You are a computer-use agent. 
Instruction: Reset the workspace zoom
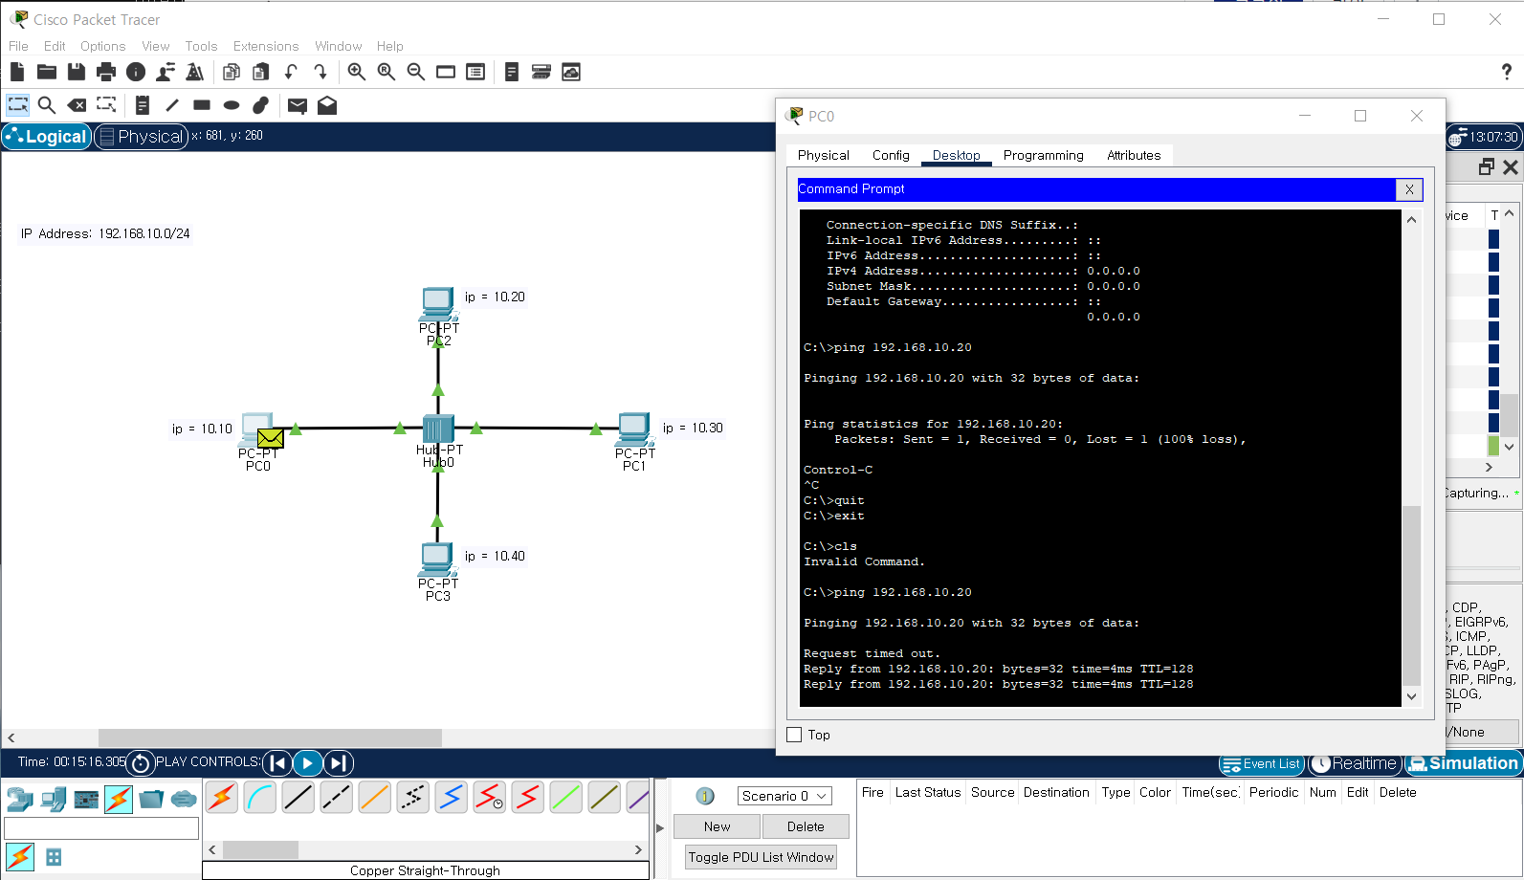[x=387, y=72]
